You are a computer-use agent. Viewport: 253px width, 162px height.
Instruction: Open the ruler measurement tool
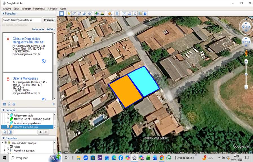tap(117, 14)
